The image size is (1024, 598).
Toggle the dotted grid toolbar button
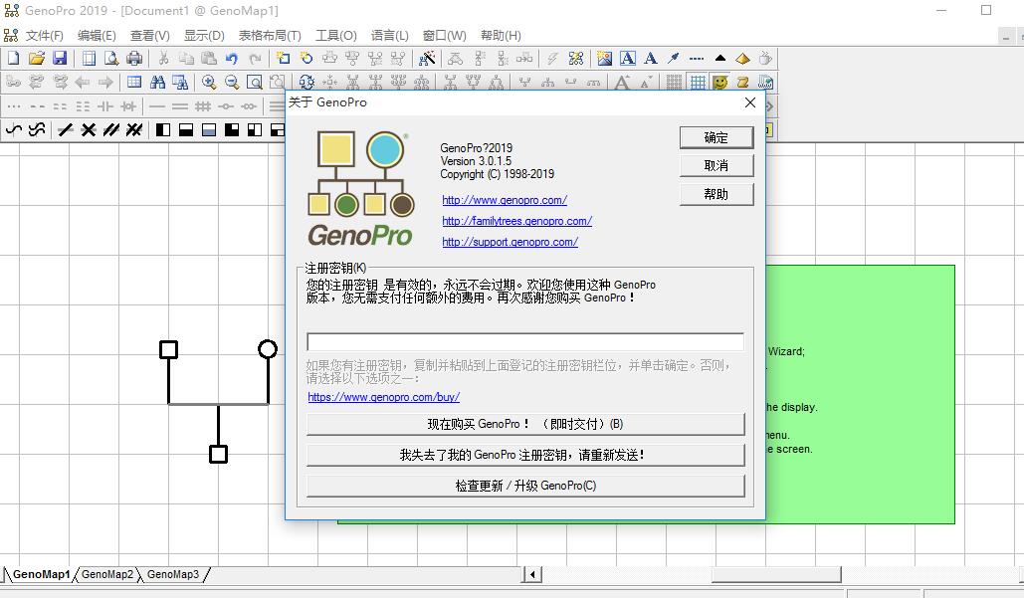(675, 83)
